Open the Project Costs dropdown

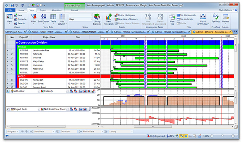tap(39, 109)
